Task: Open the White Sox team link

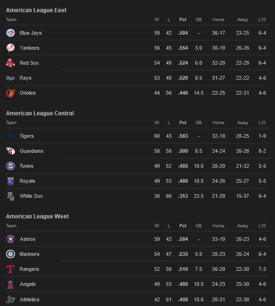Action: click(31, 196)
